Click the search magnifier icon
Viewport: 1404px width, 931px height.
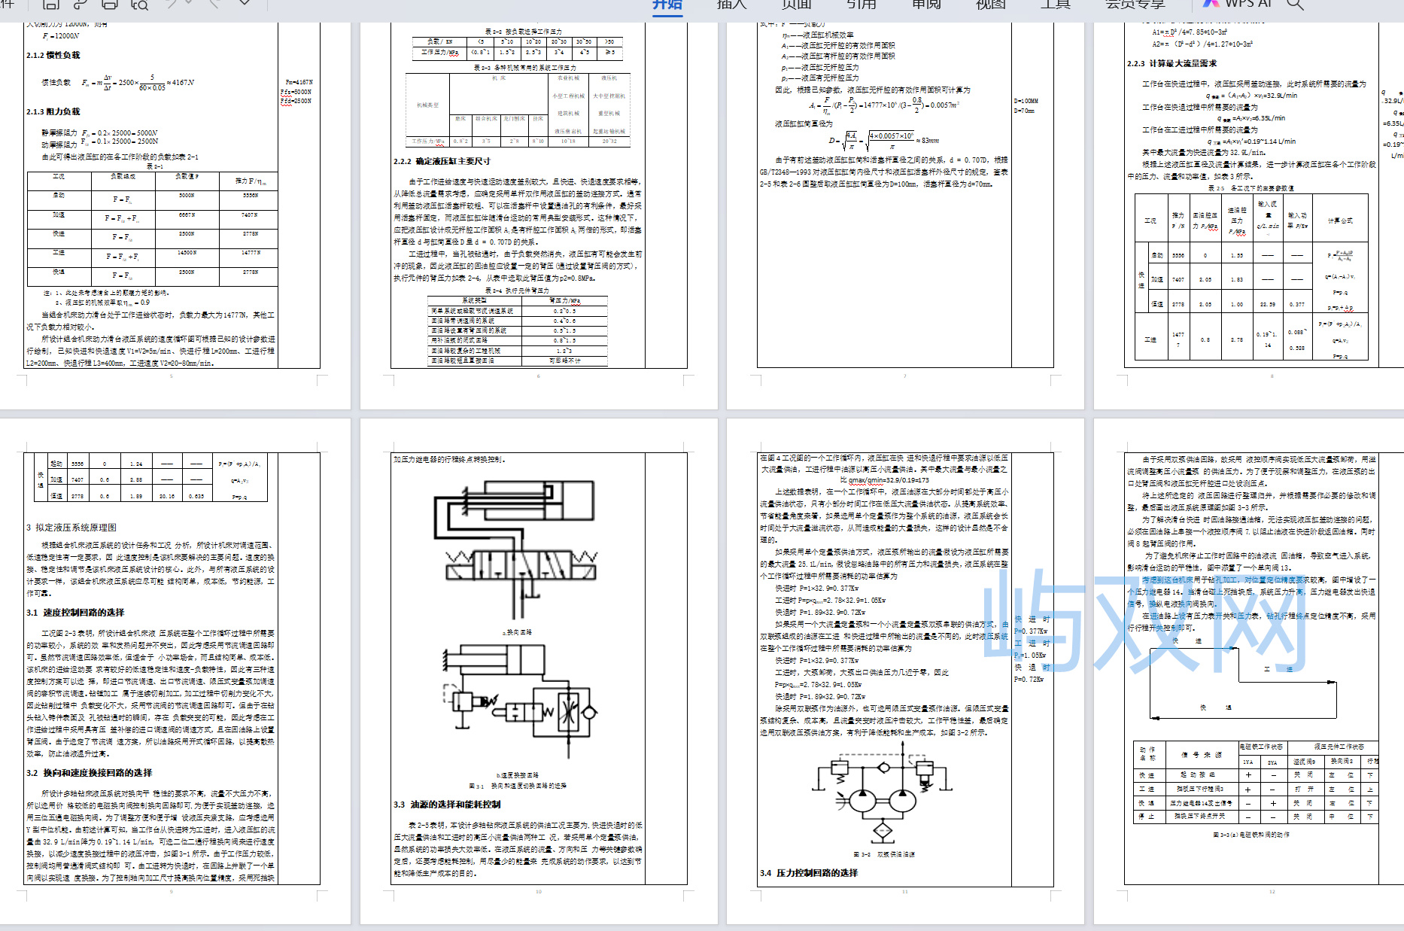(1294, 4)
